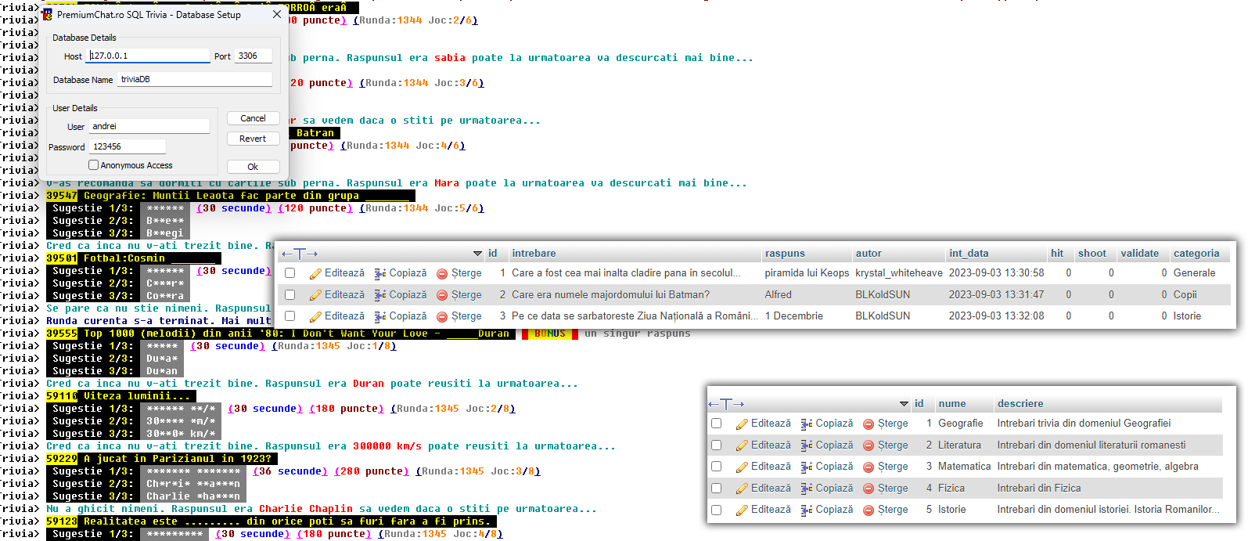Screen dimensions: 1248x541
Task: Select checkbox for piramida lui Keops row
Action: click(x=290, y=273)
